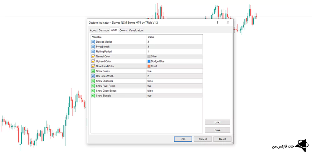
Task: Click the Box Lines Width value 2
Action: [x=148, y=76]
